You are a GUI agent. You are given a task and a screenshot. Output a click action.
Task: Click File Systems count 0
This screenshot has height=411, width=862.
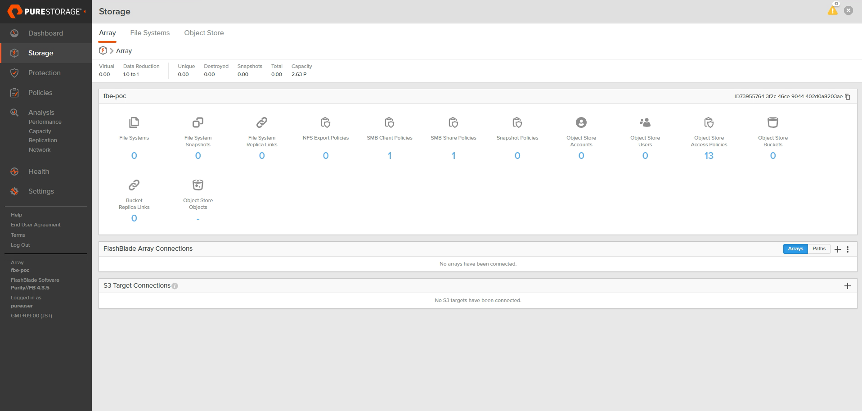point(134,156)
